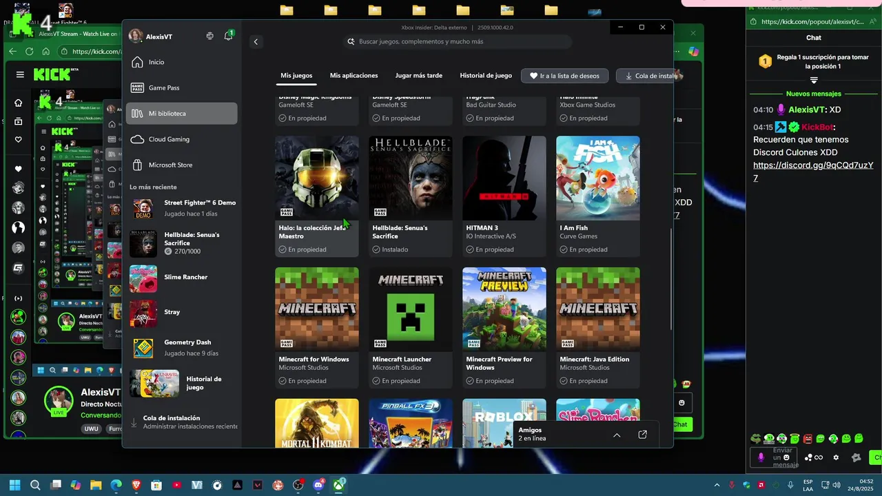Open Windows taskbar search
The width and height of the screenshot is (882, 496).
35,485
